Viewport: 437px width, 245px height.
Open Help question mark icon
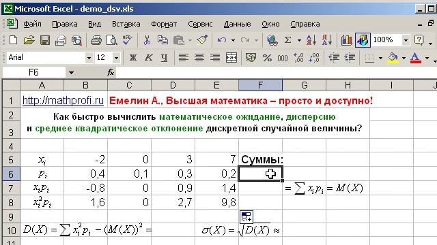419,40
